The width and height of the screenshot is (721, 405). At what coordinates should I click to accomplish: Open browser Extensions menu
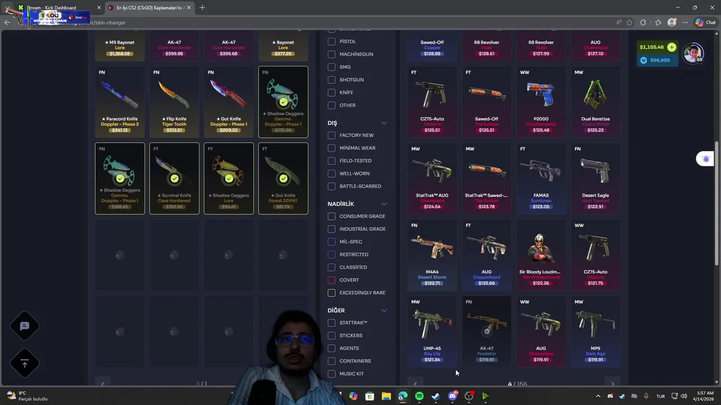643,22
